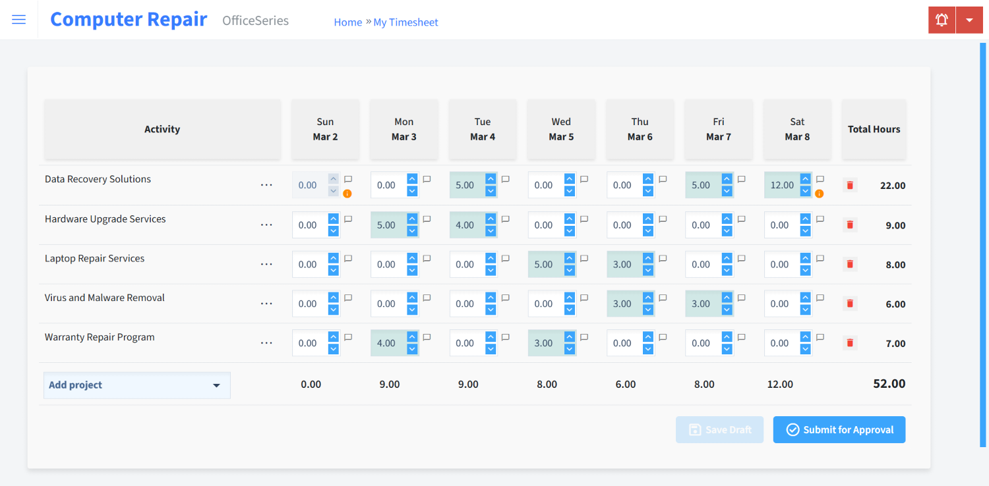989x486 pixels.
Task: Increase Warranty Repair Wednesday hours
Action: click(x=570, y=337)
